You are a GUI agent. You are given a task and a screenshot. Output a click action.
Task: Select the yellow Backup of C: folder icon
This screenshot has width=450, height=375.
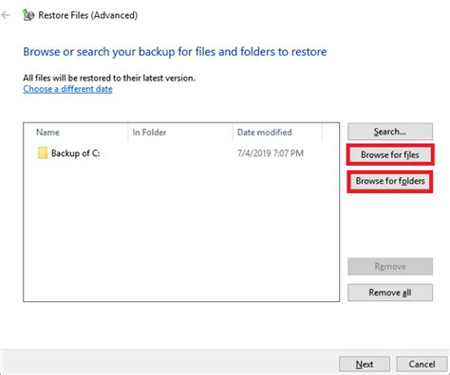coord(43,153)
